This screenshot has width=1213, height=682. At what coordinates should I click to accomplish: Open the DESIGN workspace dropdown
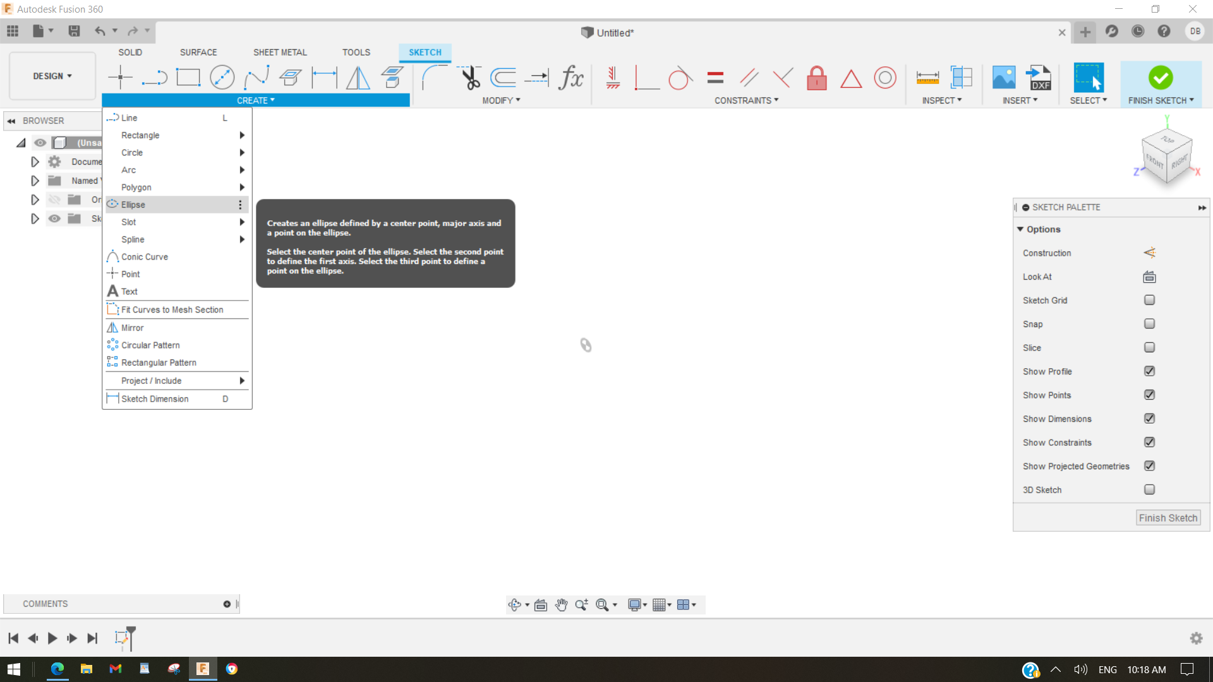(52, 76)
